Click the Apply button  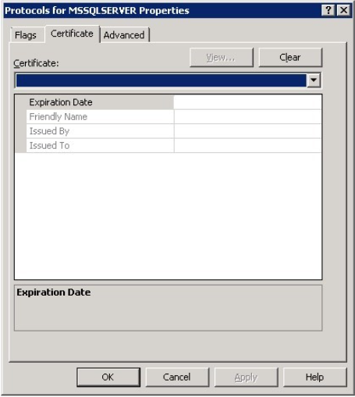246,378
